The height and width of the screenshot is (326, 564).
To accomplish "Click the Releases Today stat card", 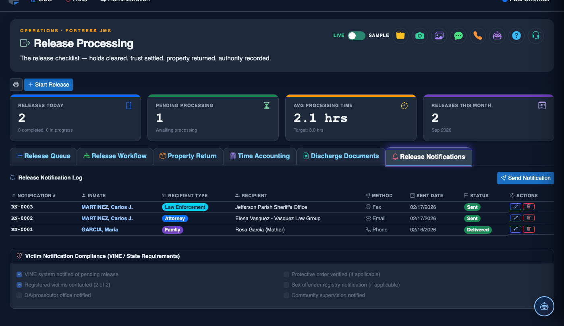I will tap(75, 118).
